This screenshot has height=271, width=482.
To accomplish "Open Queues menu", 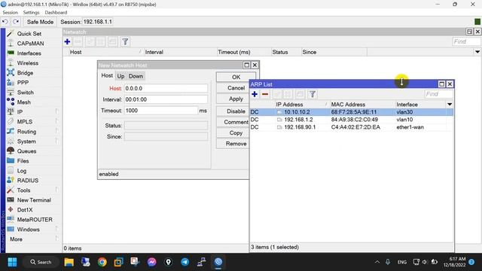I will click(26, 151).
